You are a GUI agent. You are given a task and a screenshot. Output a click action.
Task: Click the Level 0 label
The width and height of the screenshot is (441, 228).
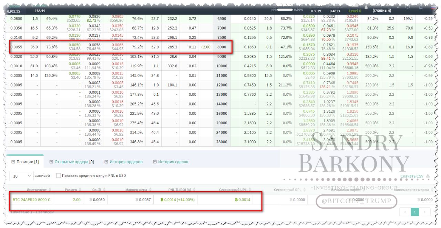[x=355, y=11]
